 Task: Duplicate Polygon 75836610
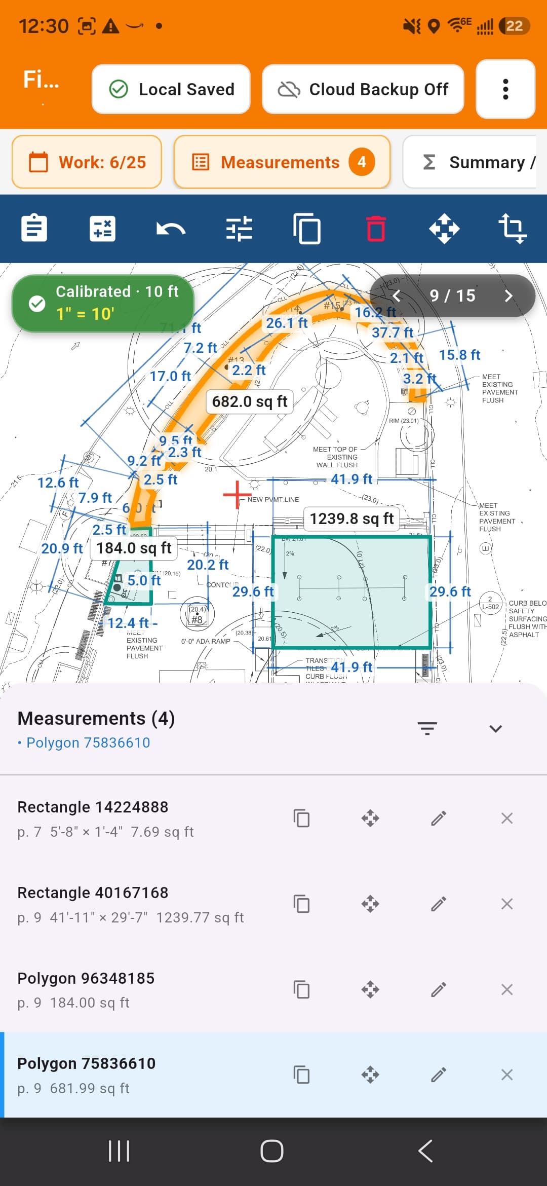tap(302, 1074)
